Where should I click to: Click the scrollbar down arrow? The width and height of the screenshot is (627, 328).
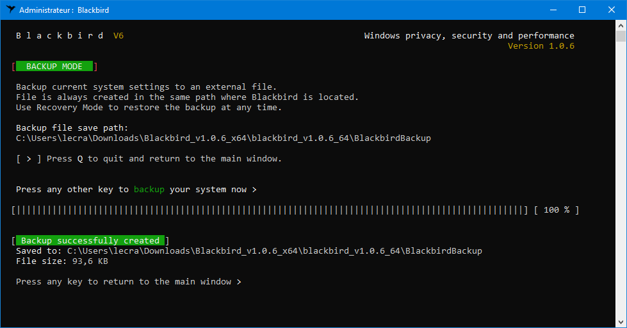[x=621, y=322]
